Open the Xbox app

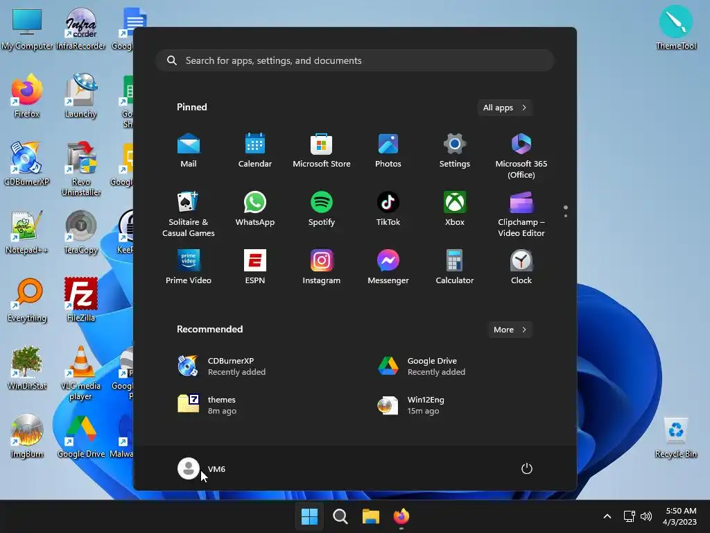[x=455, y=209]
